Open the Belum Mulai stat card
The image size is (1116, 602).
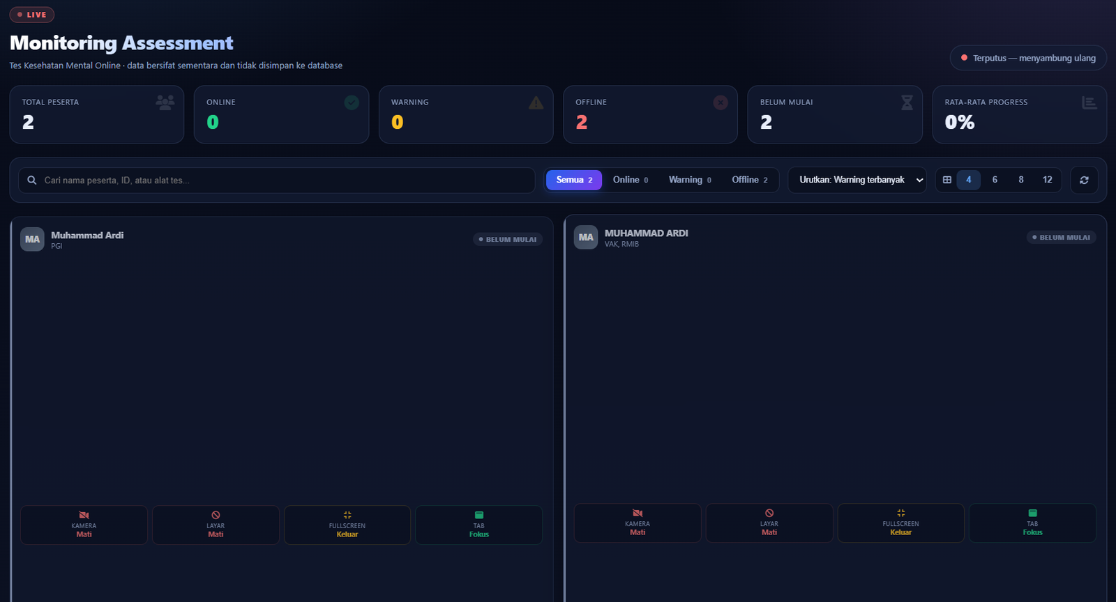pyautogui.click(x=835, y=114)
